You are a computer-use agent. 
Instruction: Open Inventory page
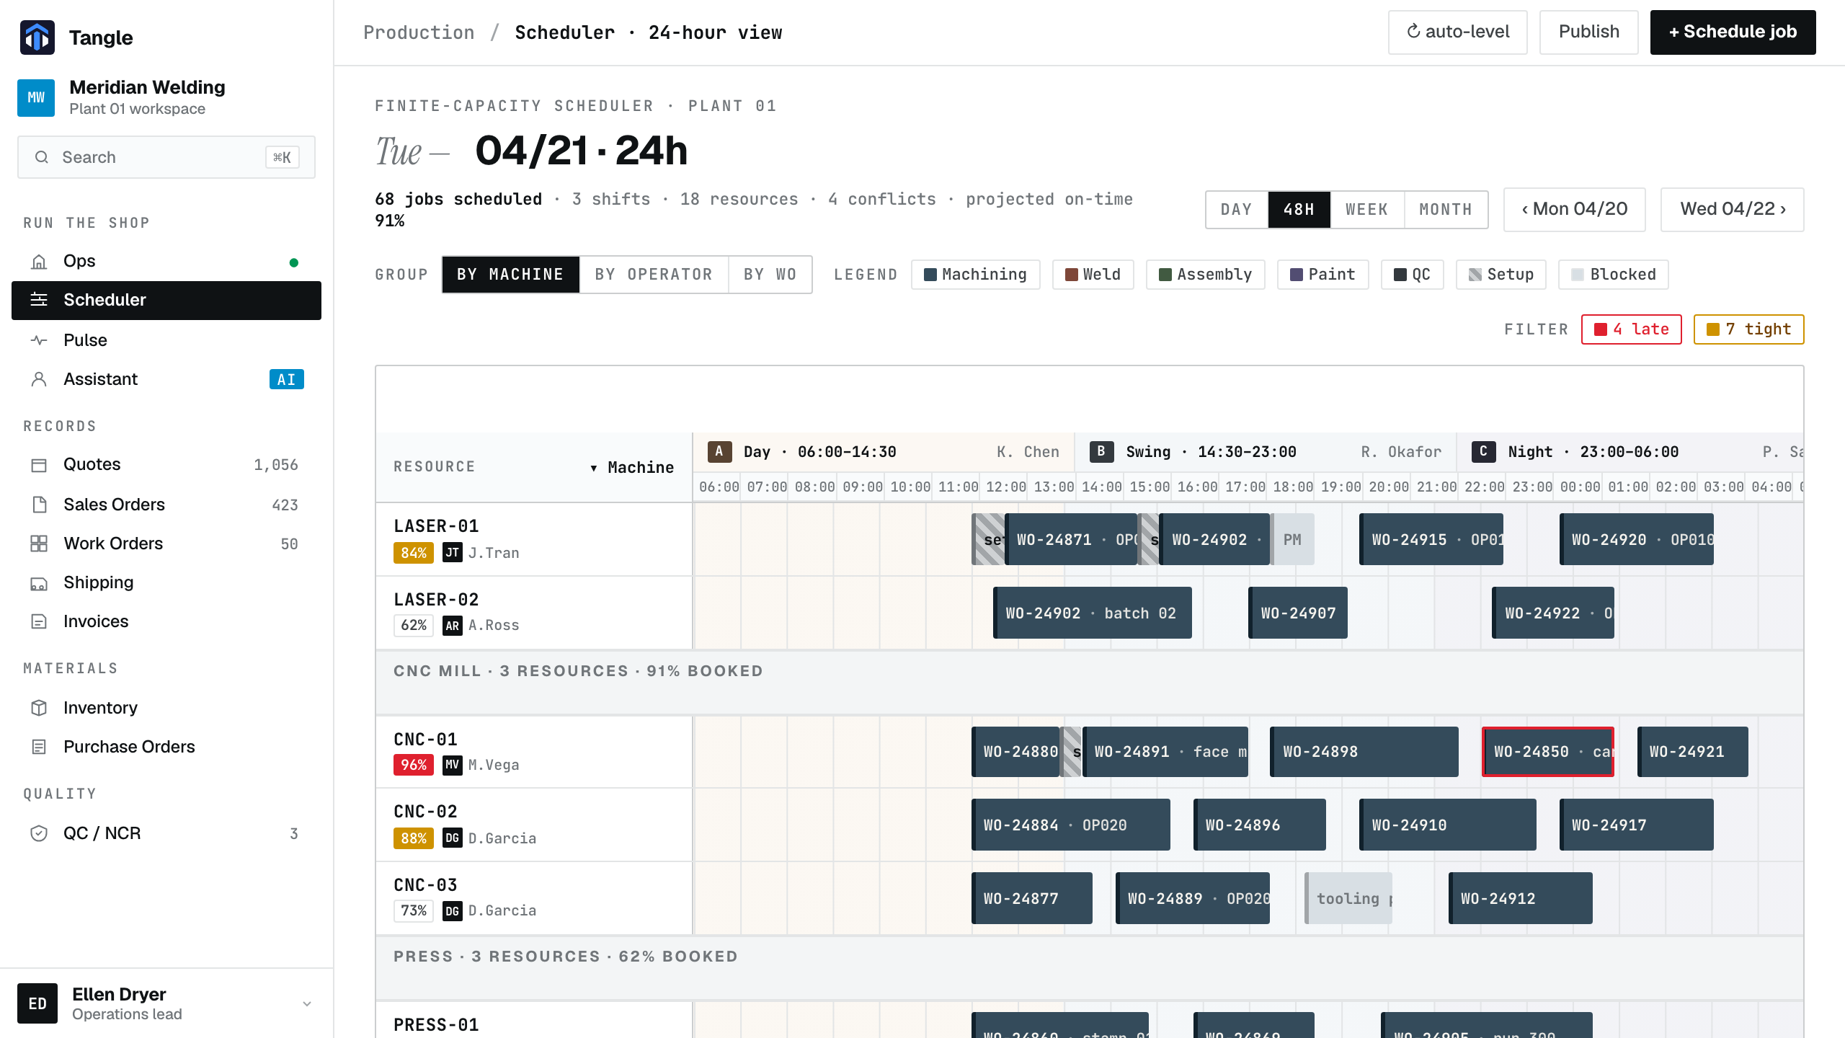[x=166, y=708]
